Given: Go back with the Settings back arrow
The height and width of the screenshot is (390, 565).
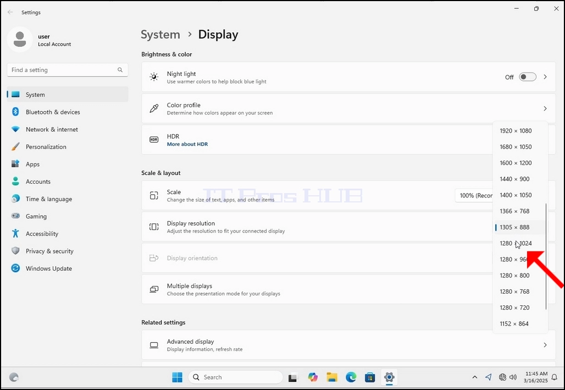Looking at the screenshot, I should pyautogui.click(x=10, y=12).
